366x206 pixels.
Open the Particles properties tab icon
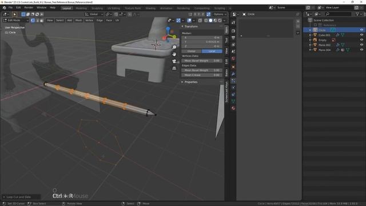[233, 81]
